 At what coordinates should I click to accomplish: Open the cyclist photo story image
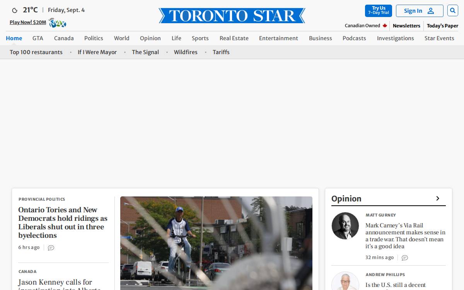click(x=216, y=243)
